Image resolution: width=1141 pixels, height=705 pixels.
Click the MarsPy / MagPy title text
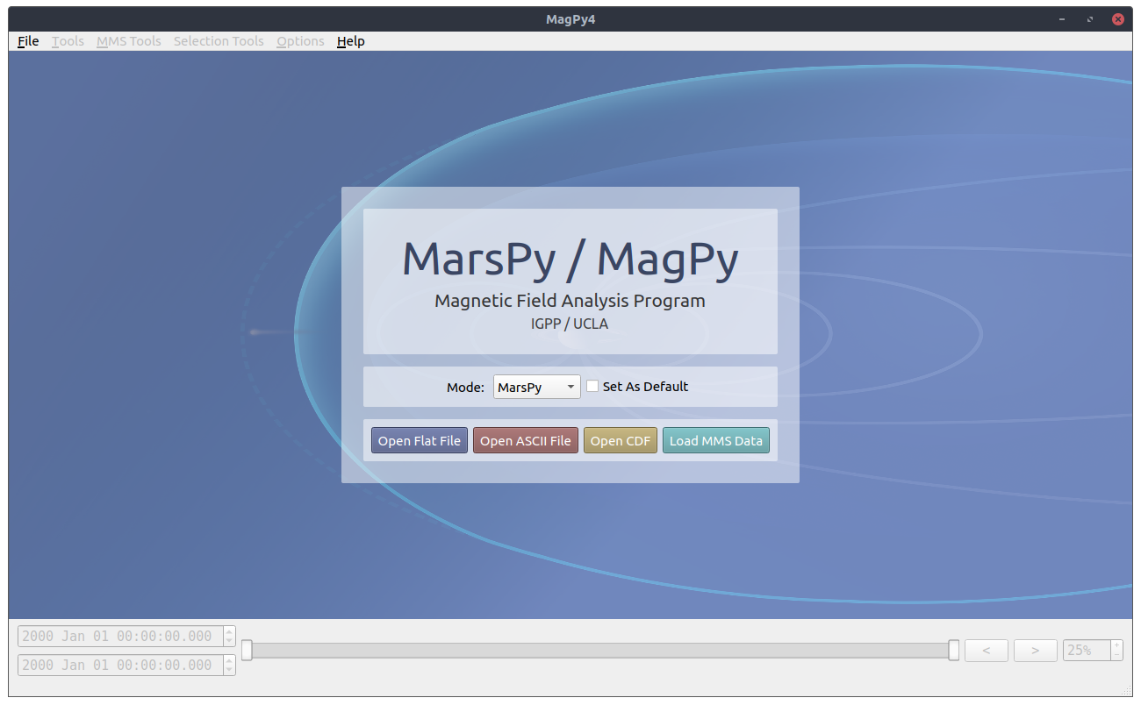570,260
